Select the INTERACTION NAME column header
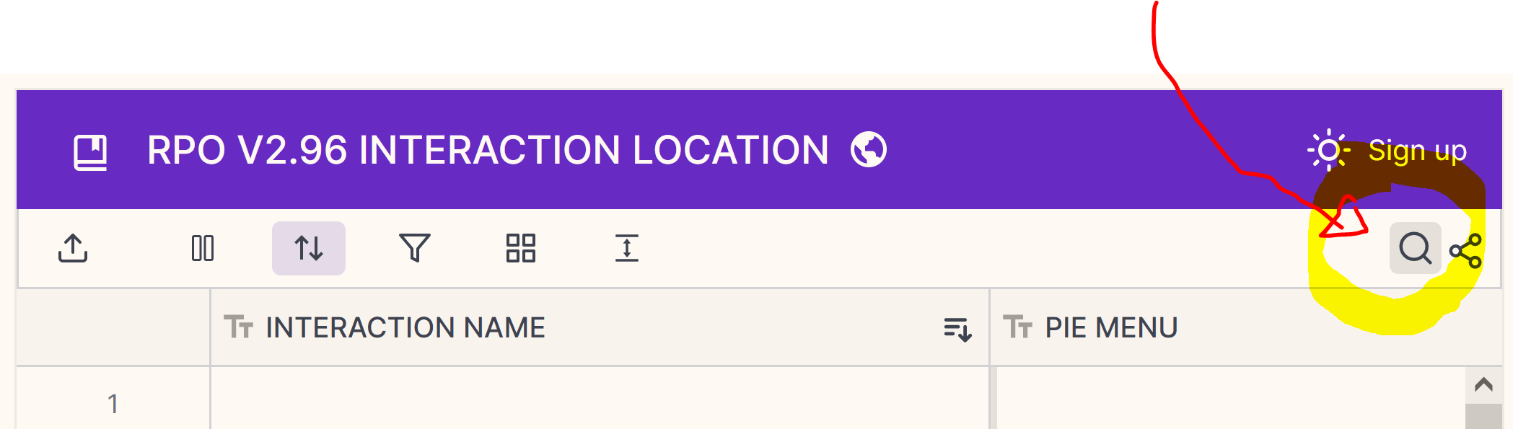The height and width of the screenshot is (429, 1513). [x=405, y=327]
